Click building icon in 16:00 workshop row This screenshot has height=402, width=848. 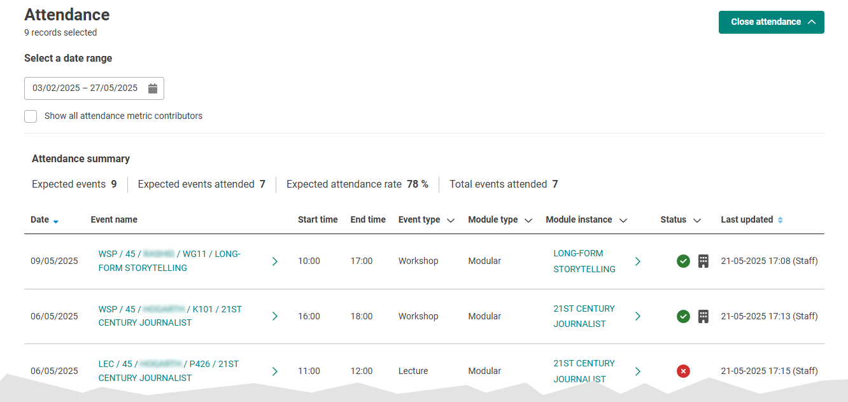click(x=703, y=316)
